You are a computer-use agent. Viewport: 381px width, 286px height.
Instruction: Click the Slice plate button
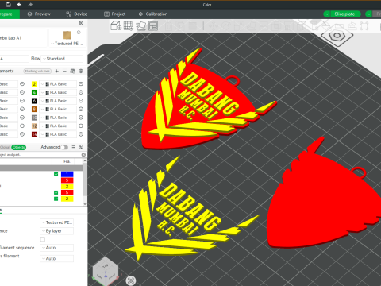click(344, 14)
